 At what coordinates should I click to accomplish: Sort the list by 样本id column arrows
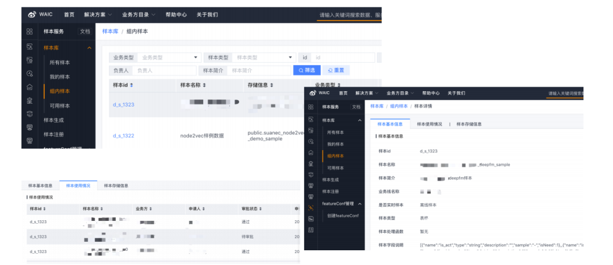[x=131, y=85]
